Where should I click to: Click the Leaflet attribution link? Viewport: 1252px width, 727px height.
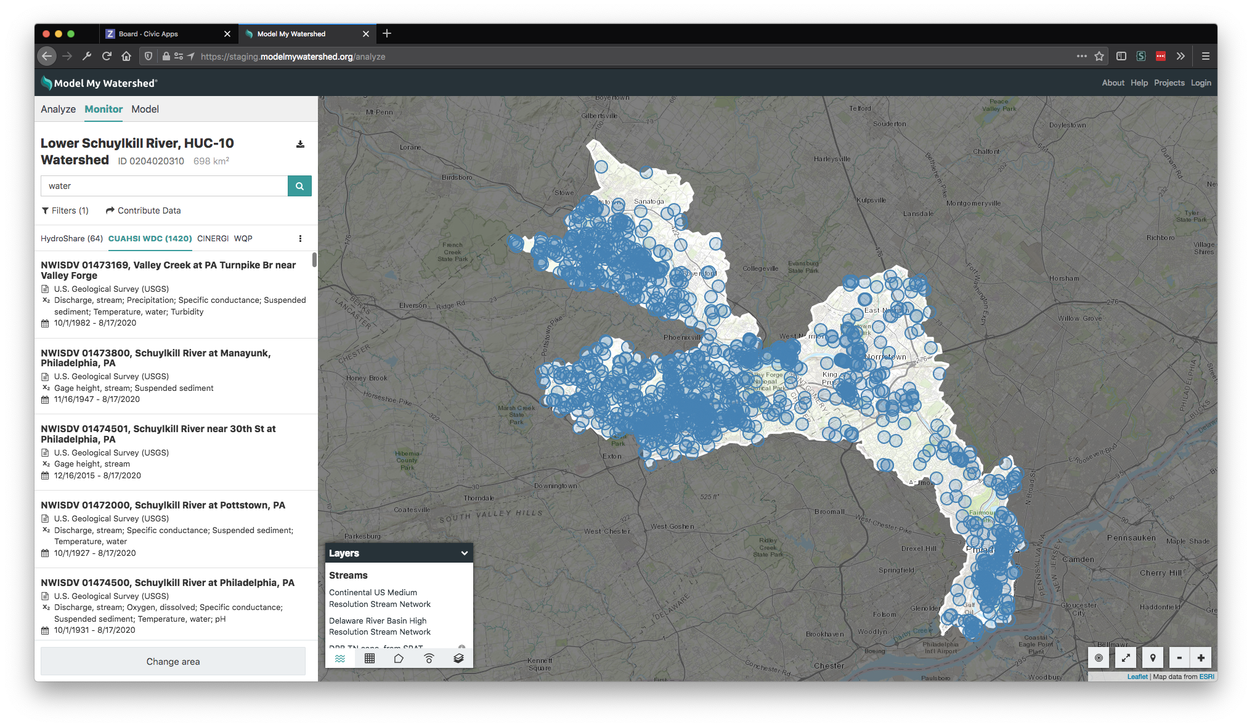1137,677
